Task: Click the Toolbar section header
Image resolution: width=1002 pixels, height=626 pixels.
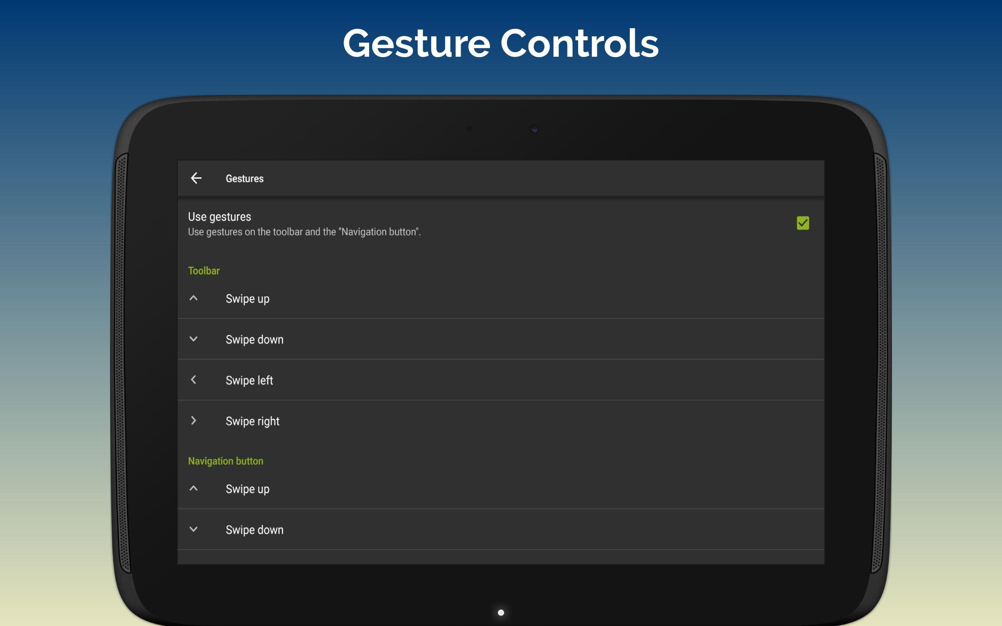Action: coord(204,271)
